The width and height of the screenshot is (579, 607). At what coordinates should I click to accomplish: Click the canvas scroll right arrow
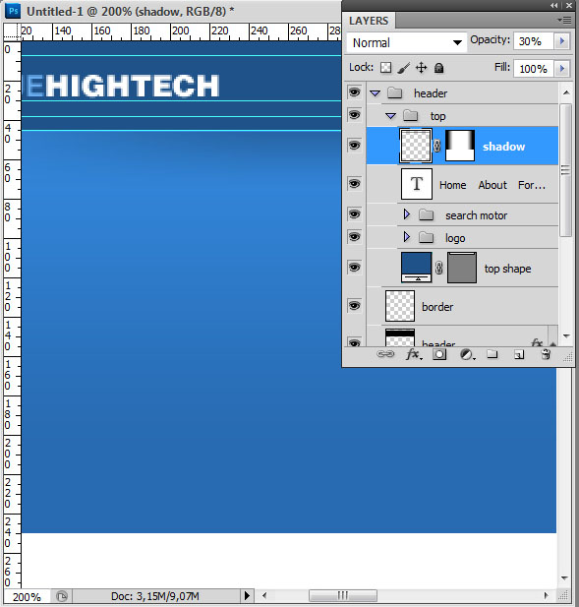click(547, 595)
